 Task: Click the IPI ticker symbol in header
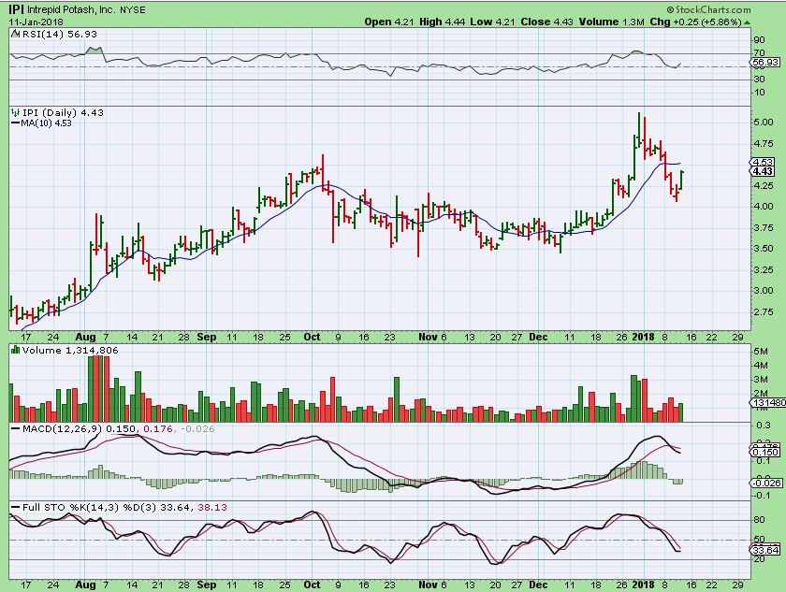(x=13, y=9)
